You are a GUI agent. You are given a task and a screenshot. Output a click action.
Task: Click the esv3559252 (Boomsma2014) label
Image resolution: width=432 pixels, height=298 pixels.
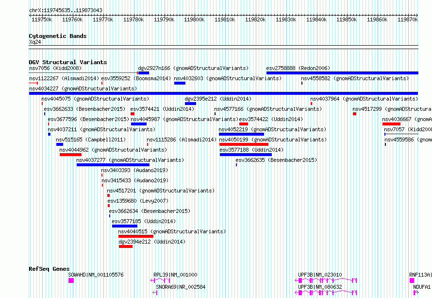(136, 78)
